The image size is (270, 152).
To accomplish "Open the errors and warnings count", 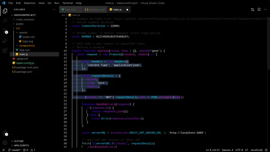I will pos(29,150).
